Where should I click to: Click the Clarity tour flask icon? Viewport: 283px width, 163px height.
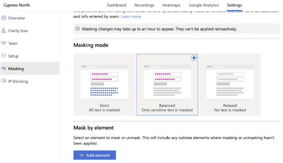4,31
